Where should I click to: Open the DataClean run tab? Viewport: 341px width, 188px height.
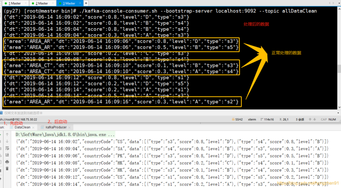point(22,127)
